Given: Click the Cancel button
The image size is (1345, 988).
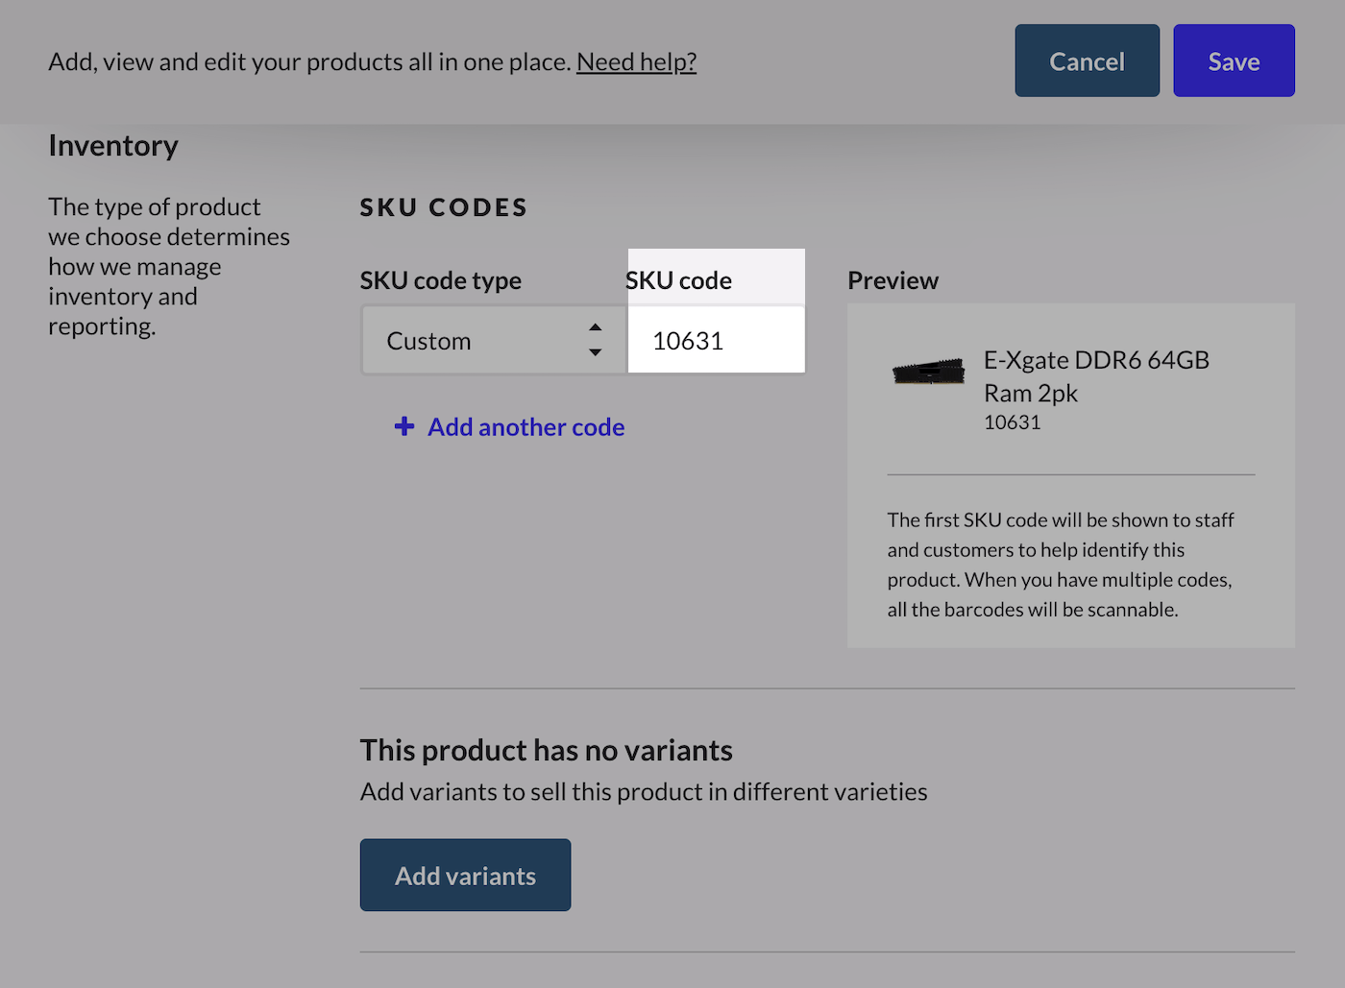Looking at the screenshot, I should (x=1087, y=61).
